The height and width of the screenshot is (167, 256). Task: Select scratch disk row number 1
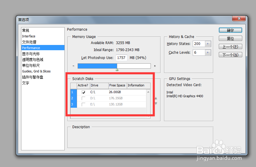74,92
